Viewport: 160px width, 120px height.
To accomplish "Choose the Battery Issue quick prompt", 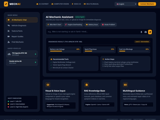I will pyautogui.click(x=92, y=25).
